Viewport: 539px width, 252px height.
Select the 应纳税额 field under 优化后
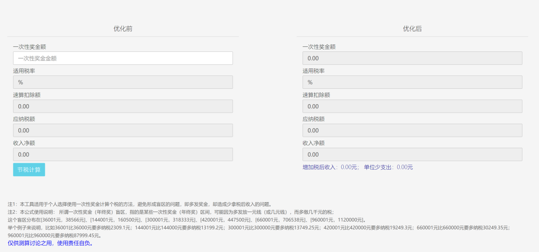tap(412, 130)
